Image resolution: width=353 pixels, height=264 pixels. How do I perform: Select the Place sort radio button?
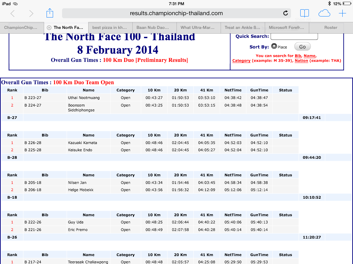[274, 46]
